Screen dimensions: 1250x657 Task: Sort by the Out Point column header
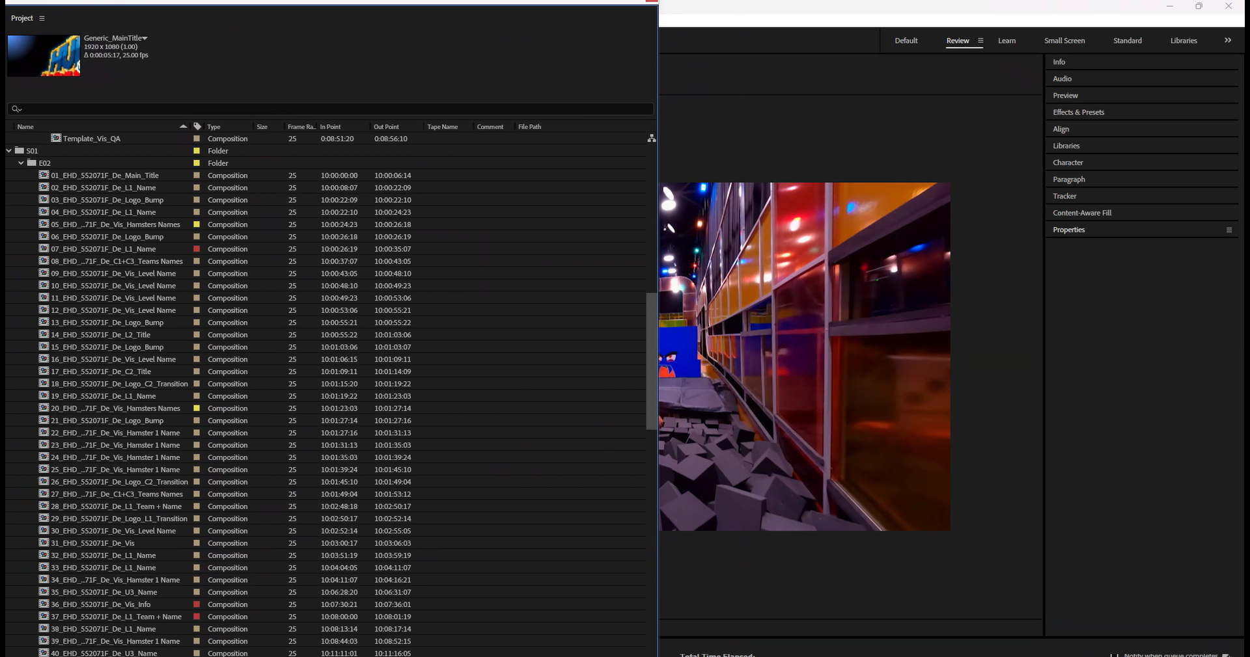(x=386, y=127)
